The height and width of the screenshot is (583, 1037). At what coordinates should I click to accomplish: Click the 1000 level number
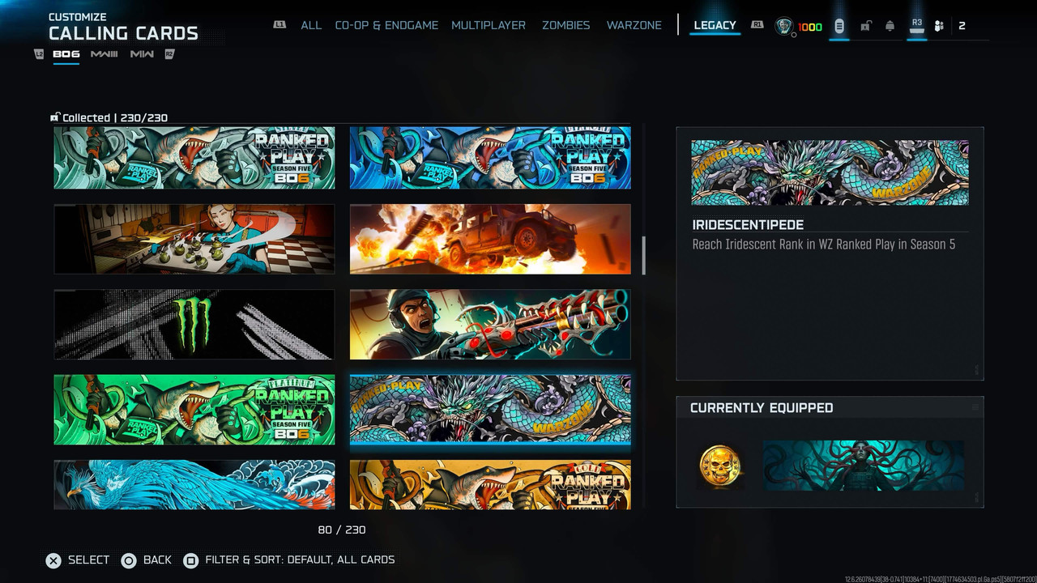pyautogui.click(x=810, y=27)
